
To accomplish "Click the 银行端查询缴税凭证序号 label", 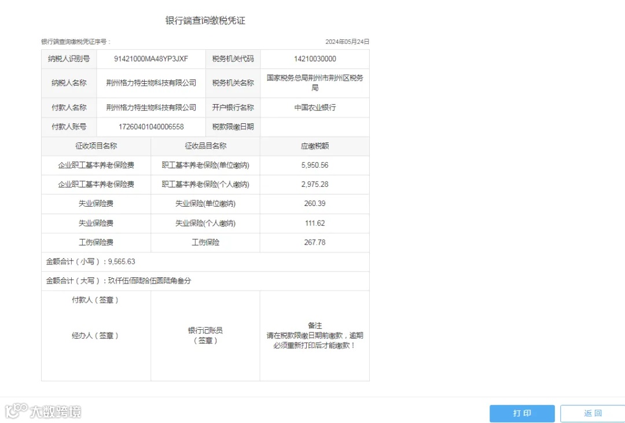I will pos(76,42).
